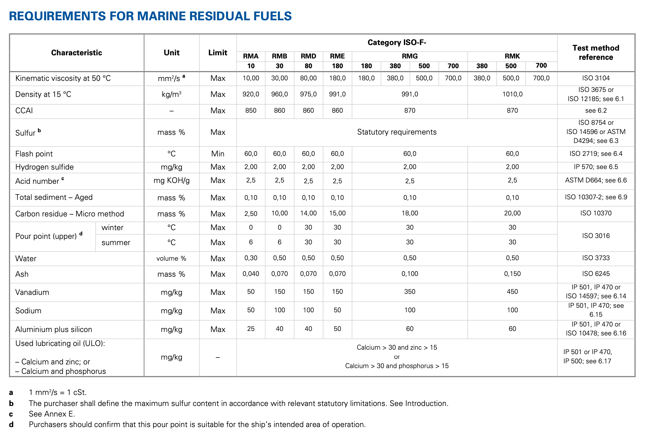Select the IP 500; see 6.17 reference

pos(587,361)
